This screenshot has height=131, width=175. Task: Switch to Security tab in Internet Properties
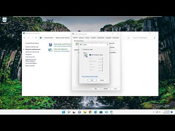(81, 38)
